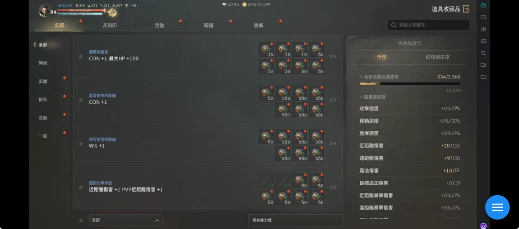This screenshot has width=519, height=229.
Task: Open the emulator chat message icon
Action: [x=483, y=17]
